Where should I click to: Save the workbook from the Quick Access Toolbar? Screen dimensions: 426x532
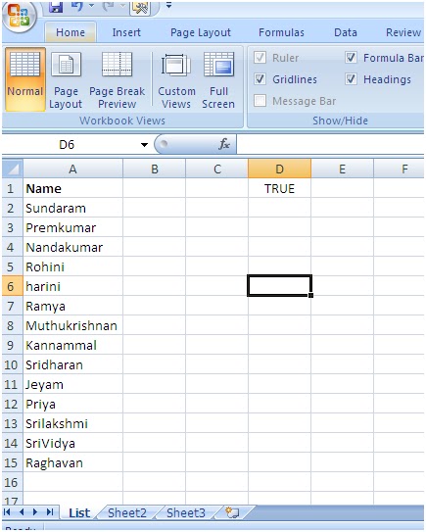tap(56, 6)
